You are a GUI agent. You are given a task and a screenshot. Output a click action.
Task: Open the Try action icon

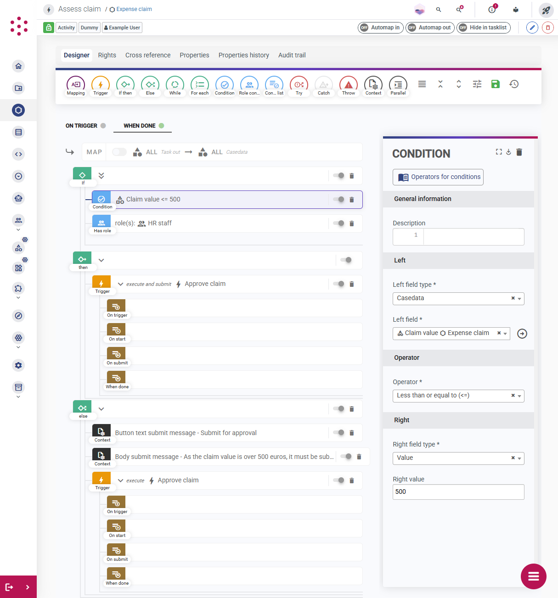tap(299, 86)
